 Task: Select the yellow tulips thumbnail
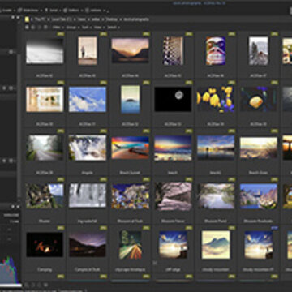pyautogui.click(x=216, y=99)
